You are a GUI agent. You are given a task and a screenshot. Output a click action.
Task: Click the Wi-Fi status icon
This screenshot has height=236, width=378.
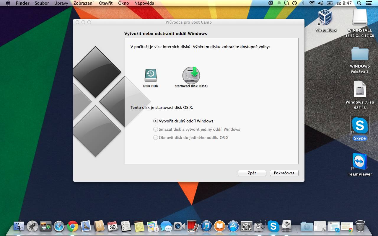tap(312, 3)
